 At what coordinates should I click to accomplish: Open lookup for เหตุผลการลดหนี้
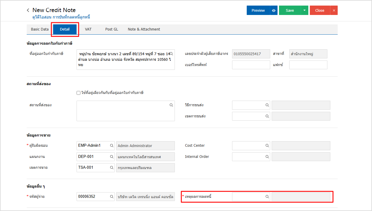tap(267, 197)
